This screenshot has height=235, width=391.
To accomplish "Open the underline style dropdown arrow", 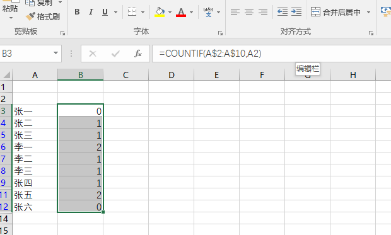I will (115, 12).
